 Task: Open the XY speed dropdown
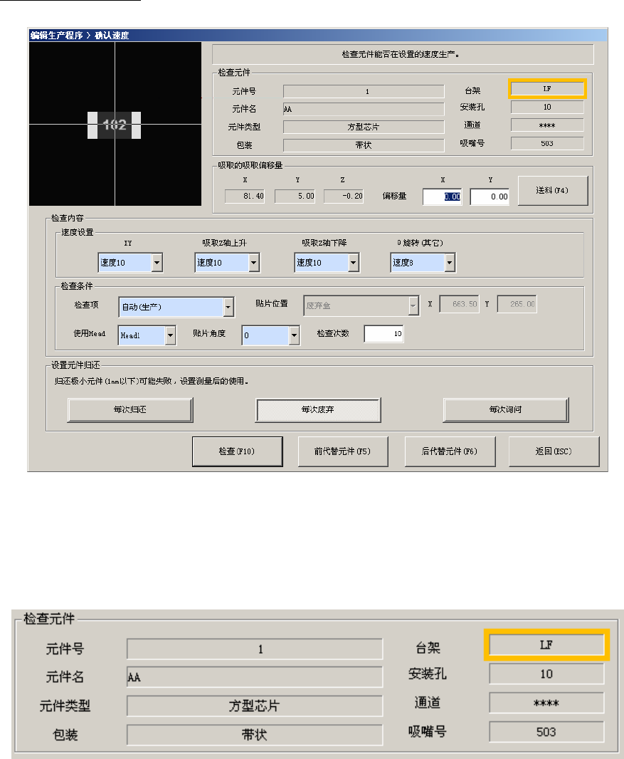click(157, 263)
